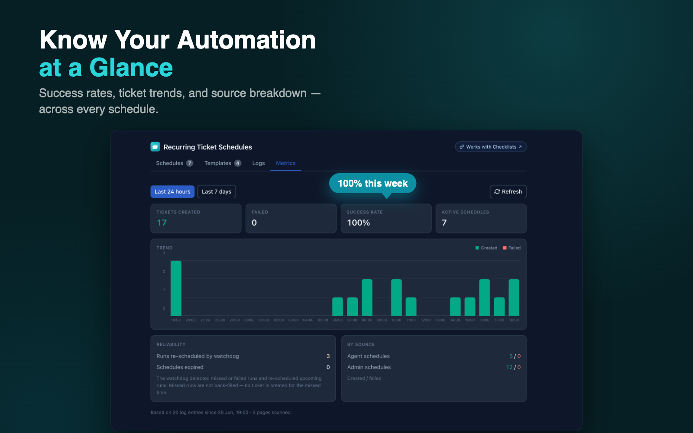Click 'Runs re-scheduled by watchdog' row
Screen dimensions: 693x433
(x=243, y=356)
